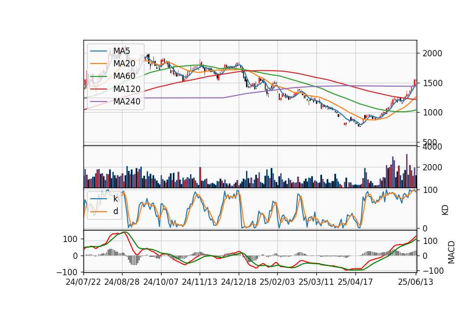Click the MA20 legend label
This screenshot has width=463, height=332.
click(x=124, y=64)
